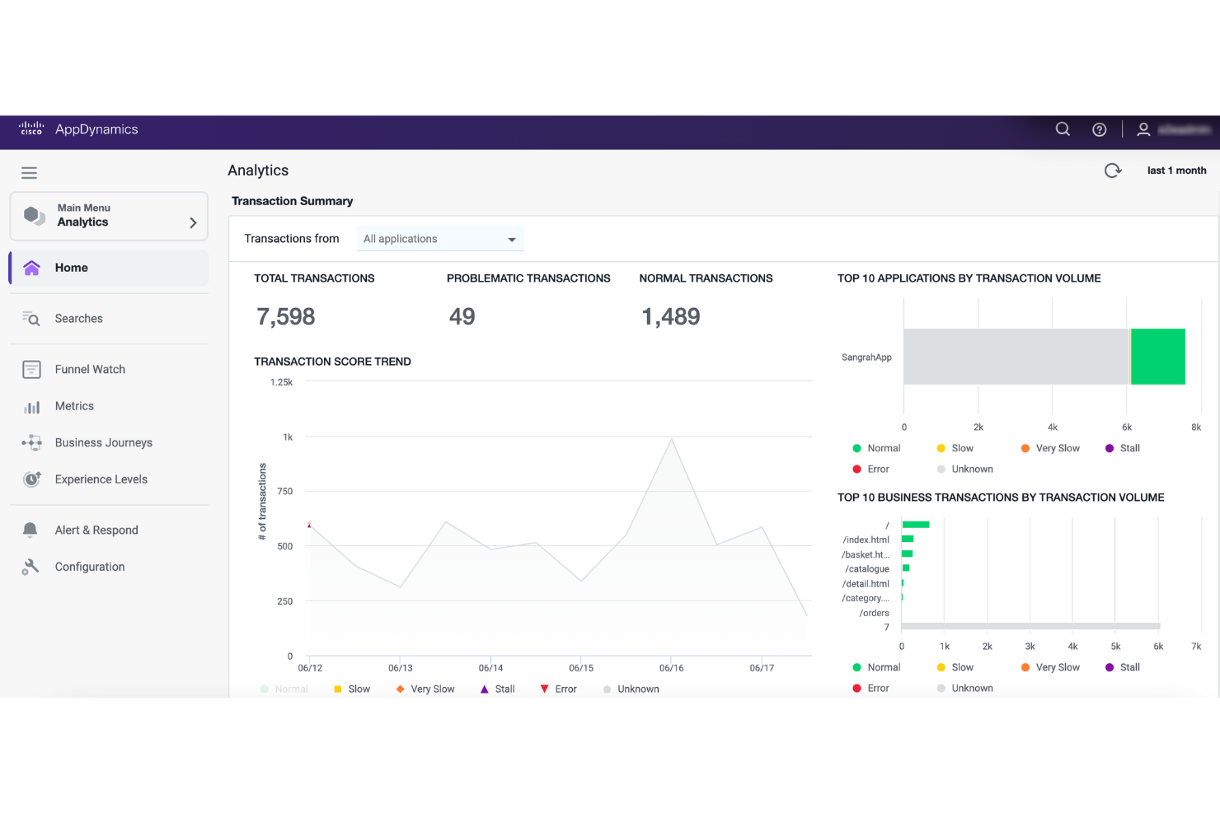
Task: Toggle Error in Top 10 Business Transactions legend
Action: (x=870, y=689)
